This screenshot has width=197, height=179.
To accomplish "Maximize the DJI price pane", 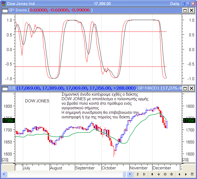I will click(x=185, y=88).
